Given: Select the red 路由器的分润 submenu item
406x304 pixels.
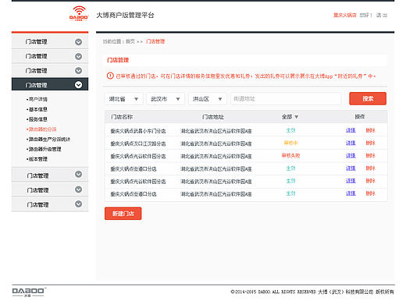Looking at the screenshot, I should tap(41, 129).
